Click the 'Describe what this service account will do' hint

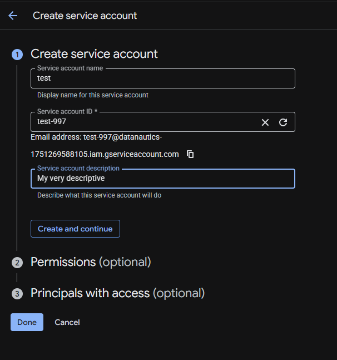click(x=99, y=195)
